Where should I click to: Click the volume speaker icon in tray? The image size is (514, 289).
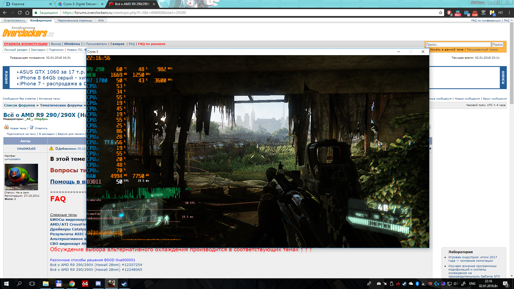[x=456, y=283]
